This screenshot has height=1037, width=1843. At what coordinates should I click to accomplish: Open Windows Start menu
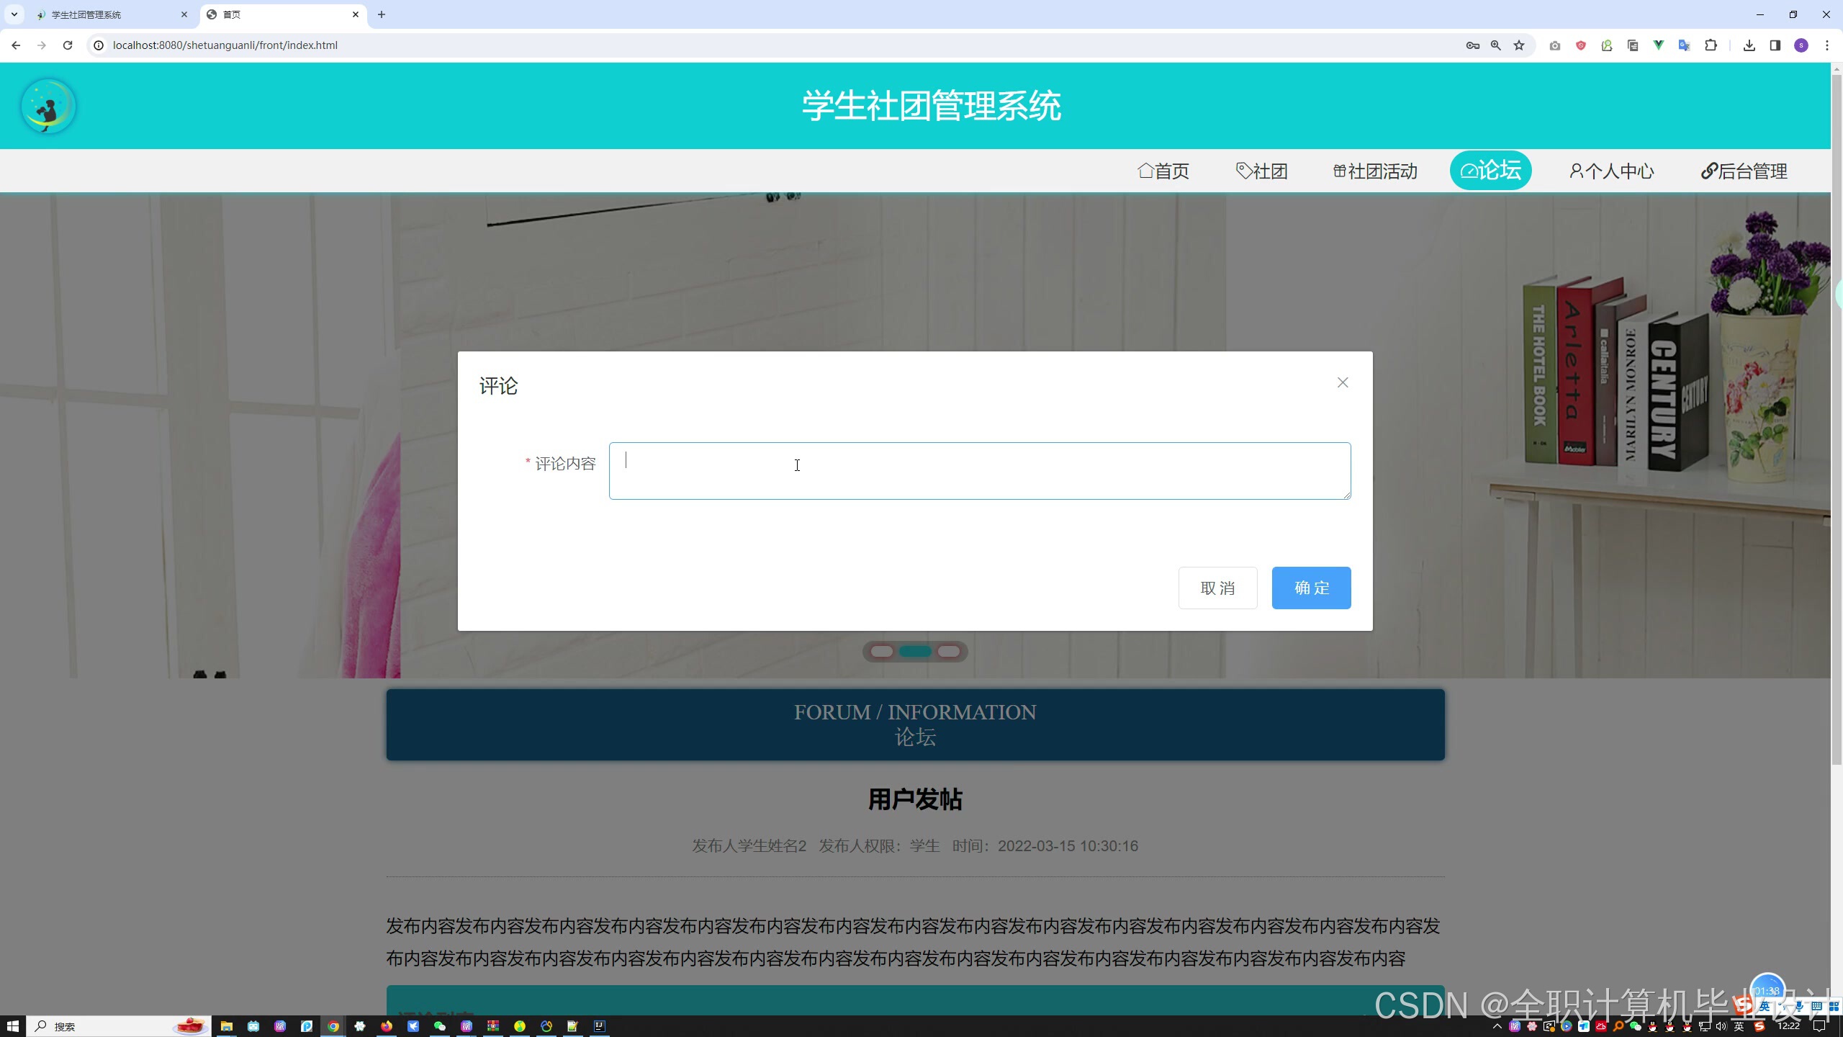click(x=13, y=1026)
